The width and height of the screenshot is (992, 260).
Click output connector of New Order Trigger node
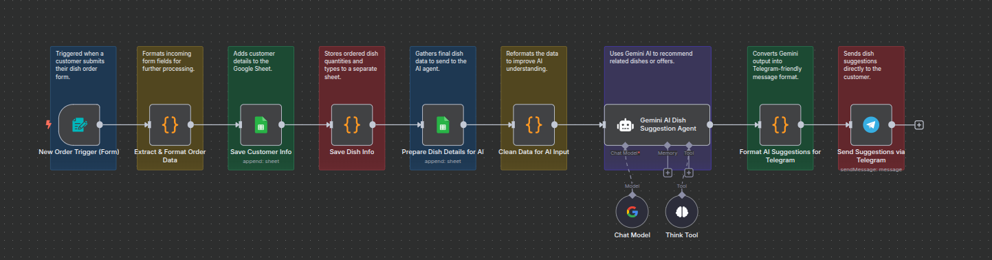click(100, 124)
